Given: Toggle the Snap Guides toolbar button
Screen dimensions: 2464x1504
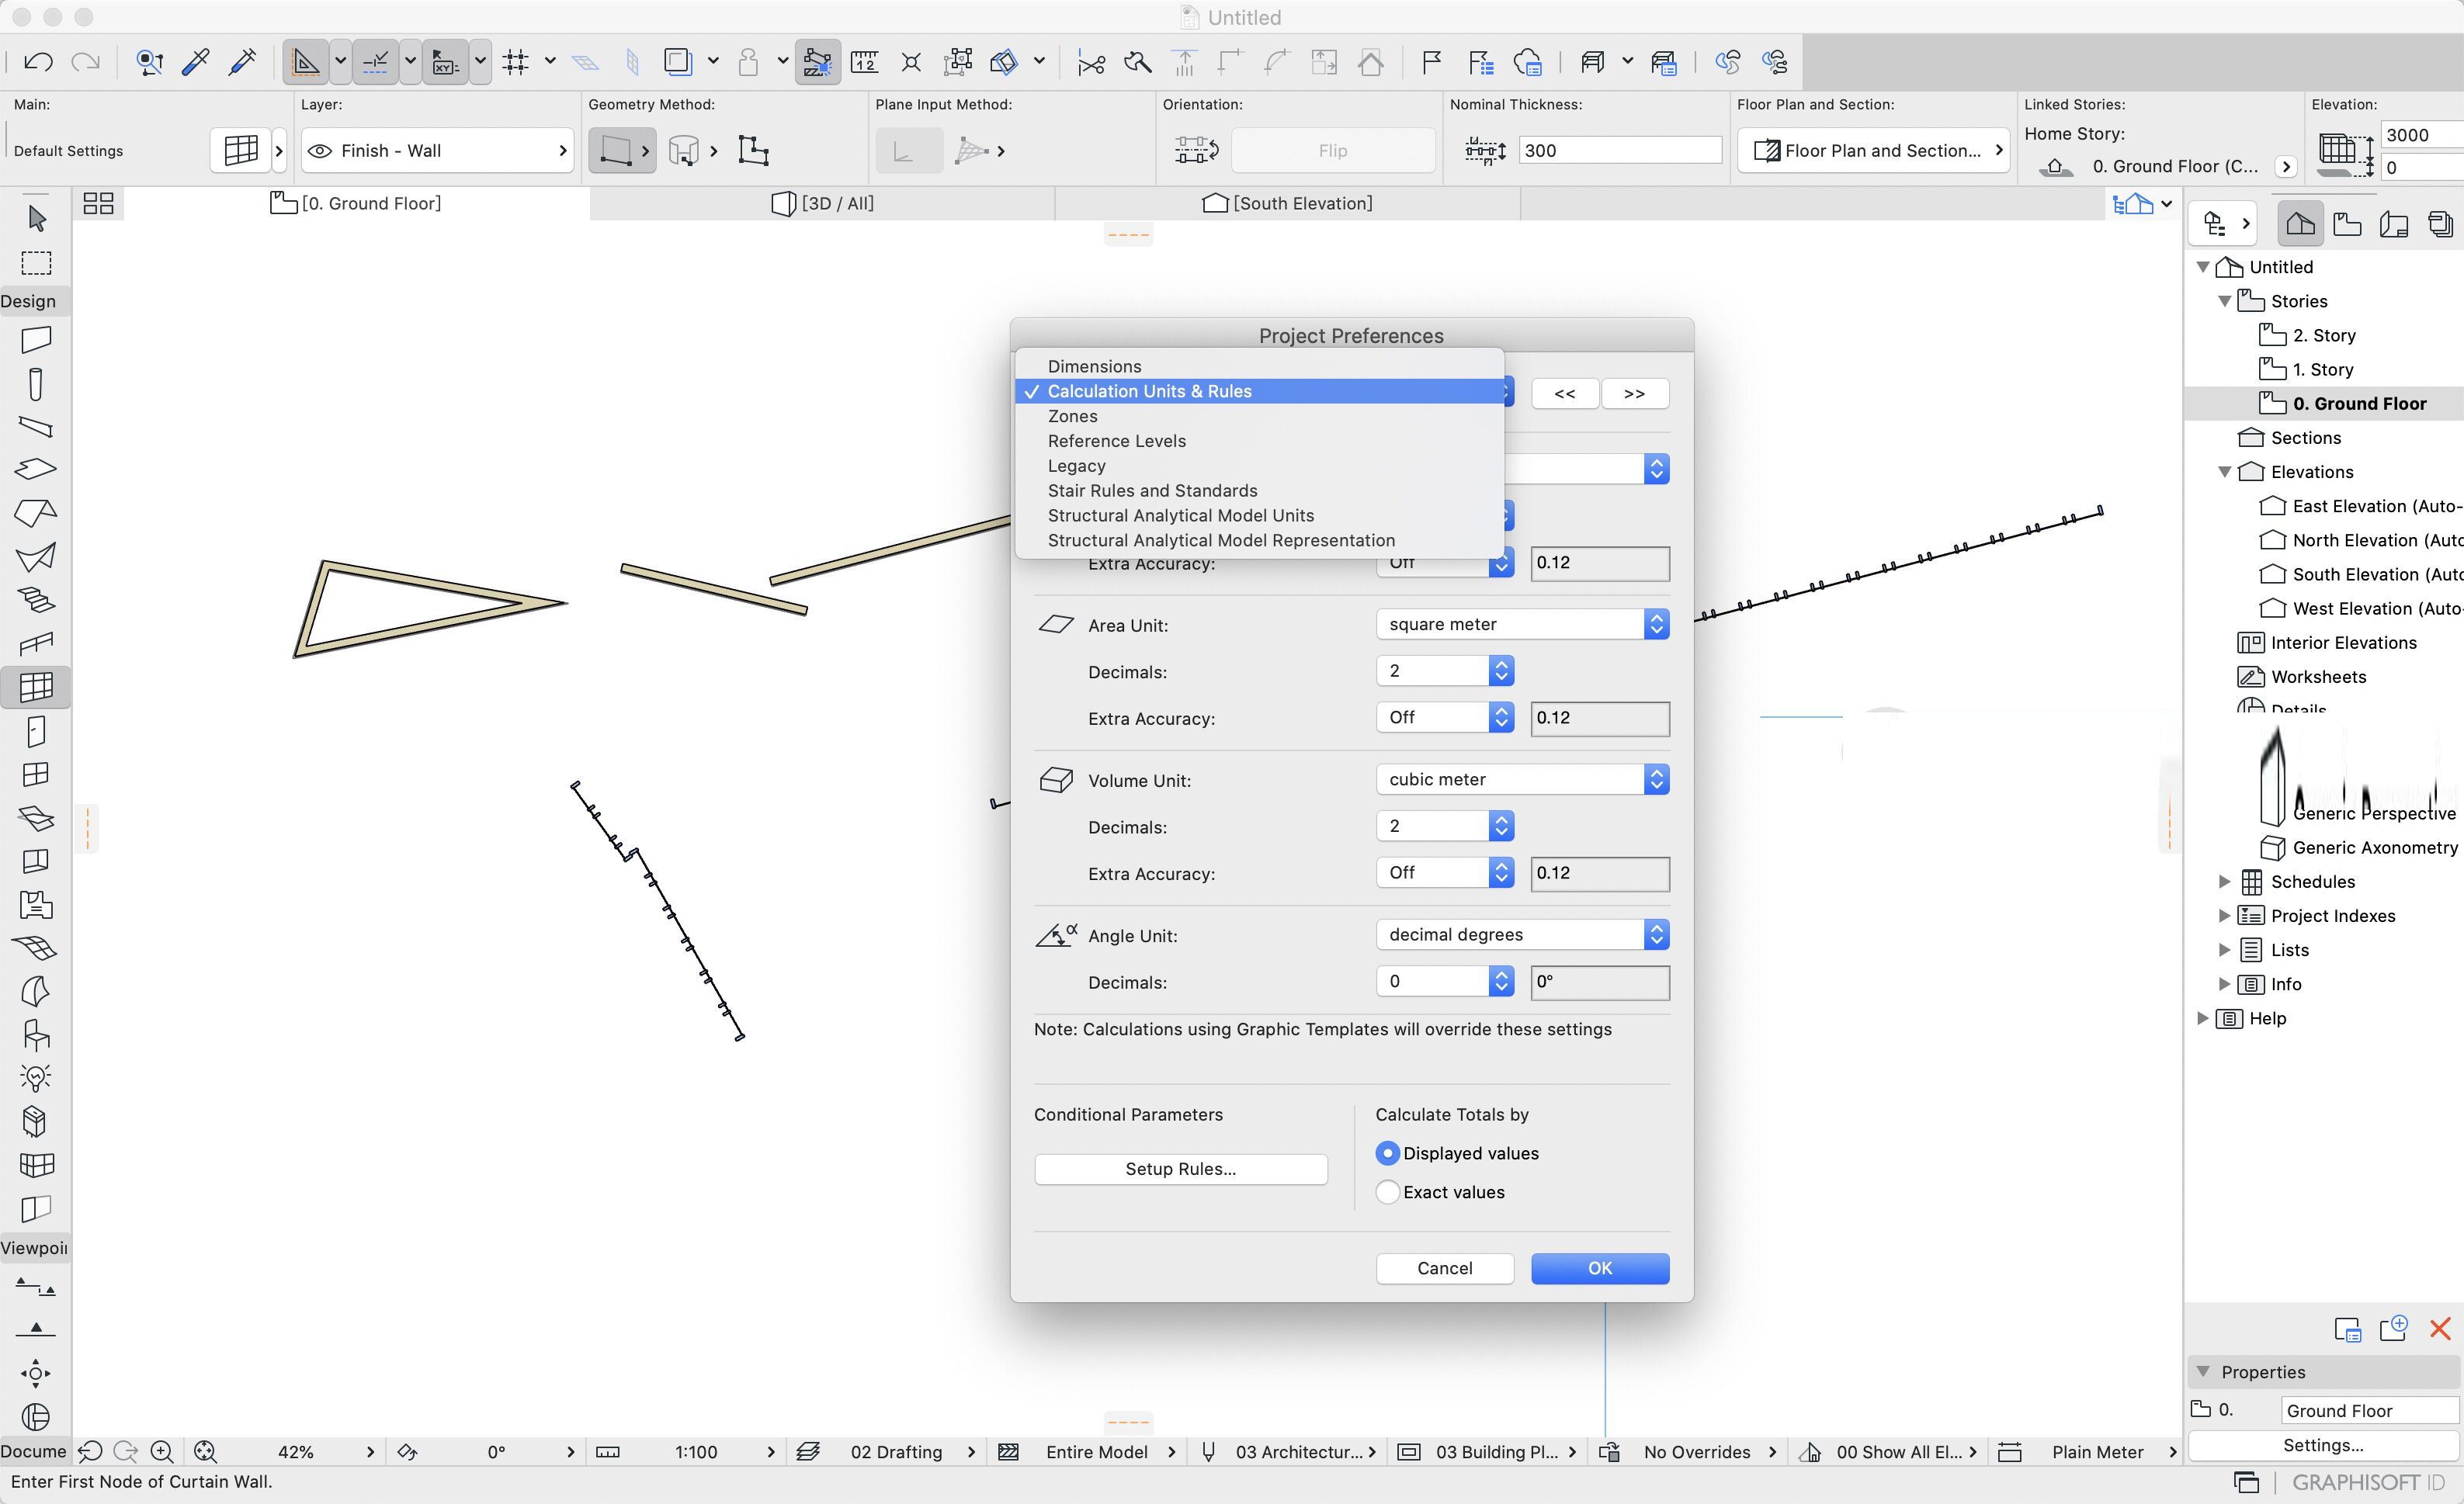Looking at the screenshot, I should point(375,62).
